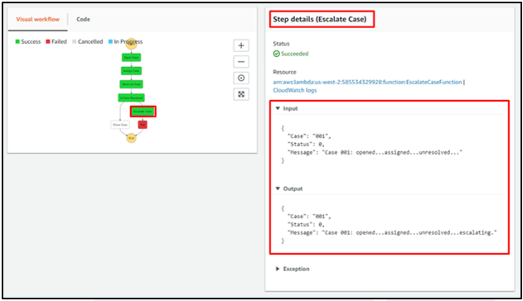Select the Assign Case workflow node
The image size is (523, 301).
(131, 71)
